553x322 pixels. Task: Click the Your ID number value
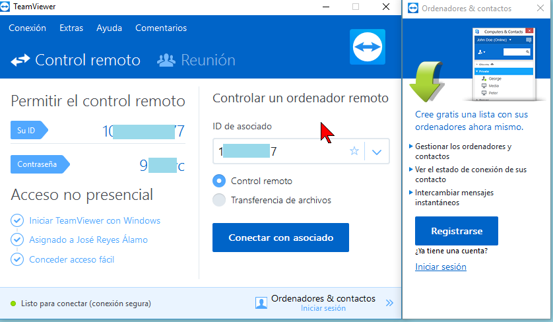(x=143, y=131)
